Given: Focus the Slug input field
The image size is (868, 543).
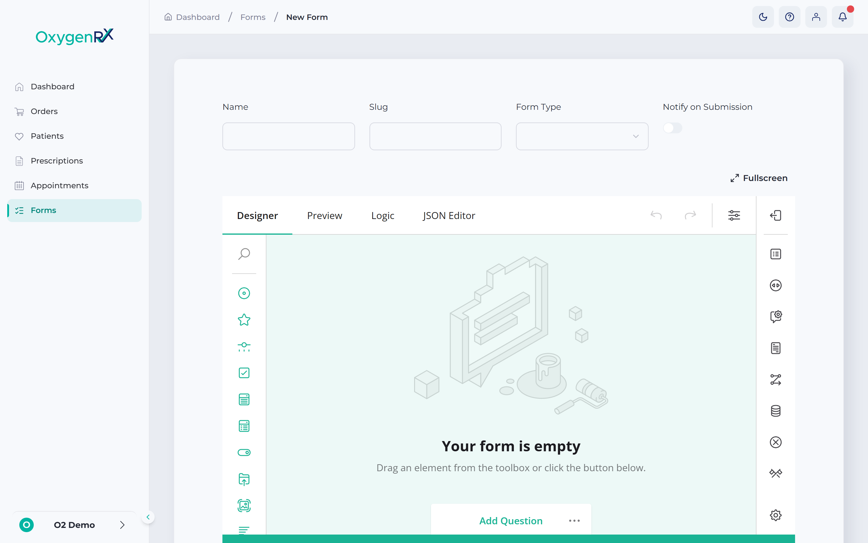Looking at the screenshot, I should 435,136.
